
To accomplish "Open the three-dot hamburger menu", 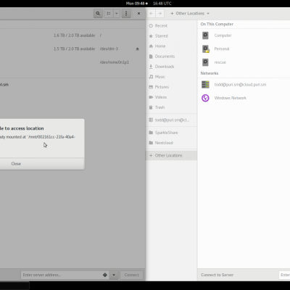I will click(x=126, y=14).
